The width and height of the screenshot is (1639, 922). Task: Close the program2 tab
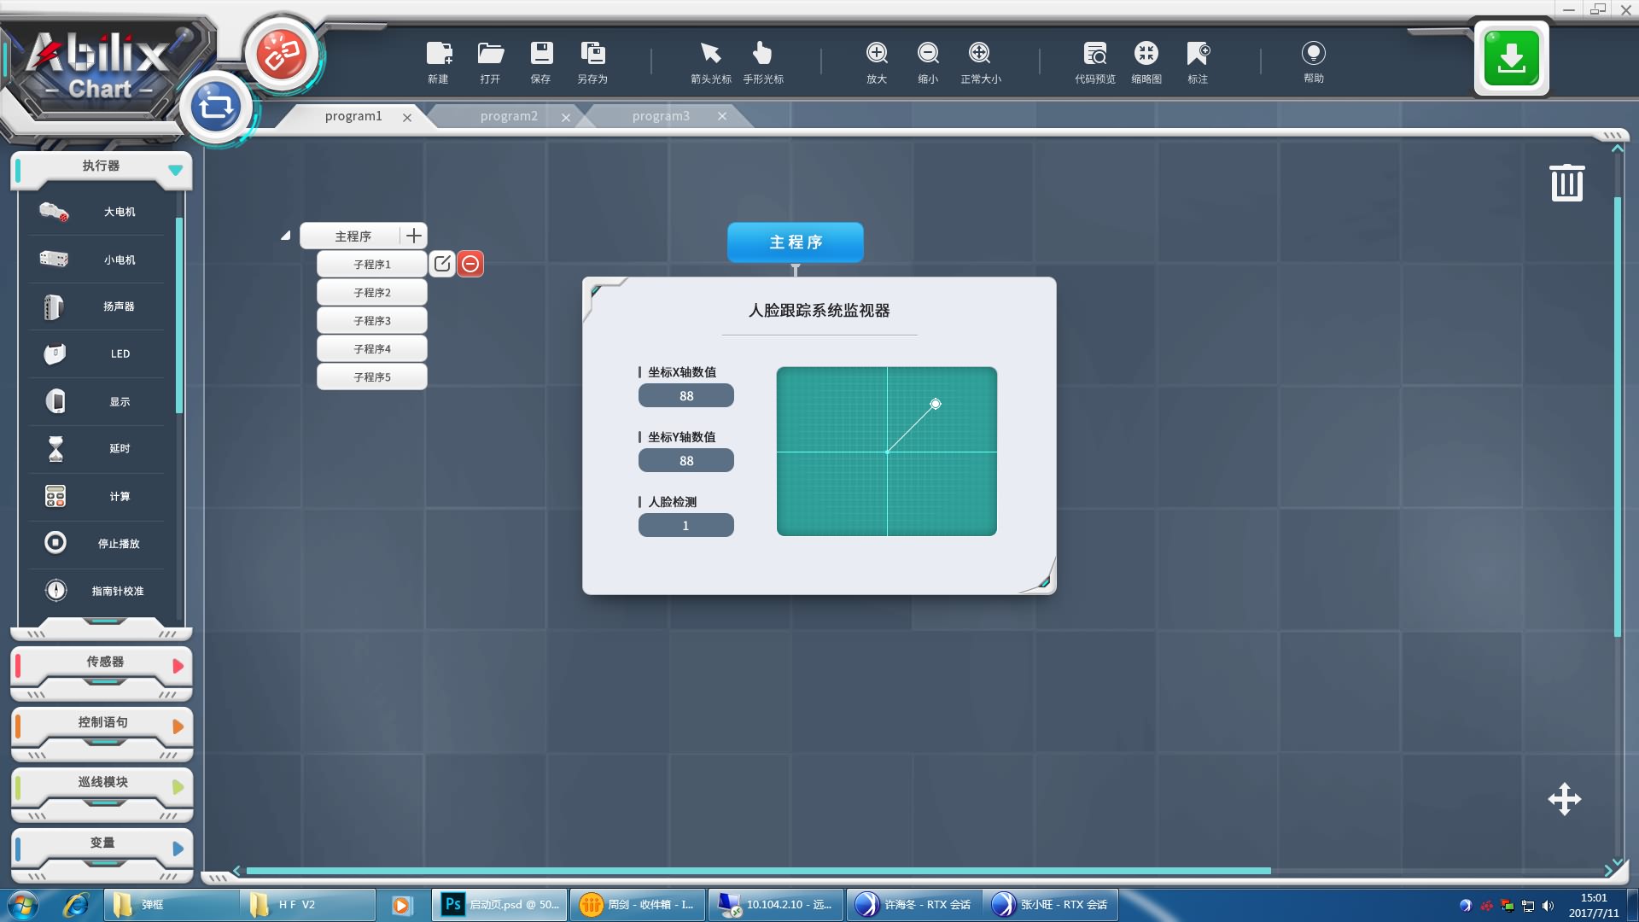(x=566, y=118)
